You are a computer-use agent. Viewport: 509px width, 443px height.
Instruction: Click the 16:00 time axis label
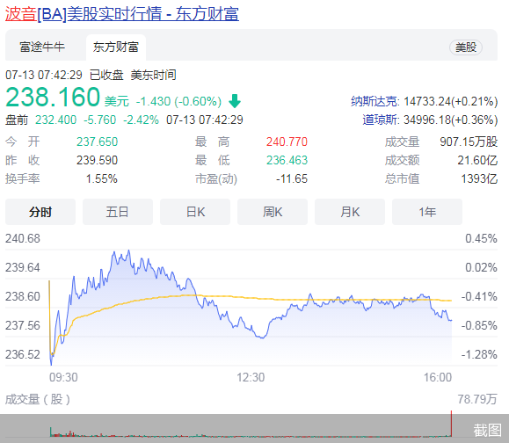point(438,377)
